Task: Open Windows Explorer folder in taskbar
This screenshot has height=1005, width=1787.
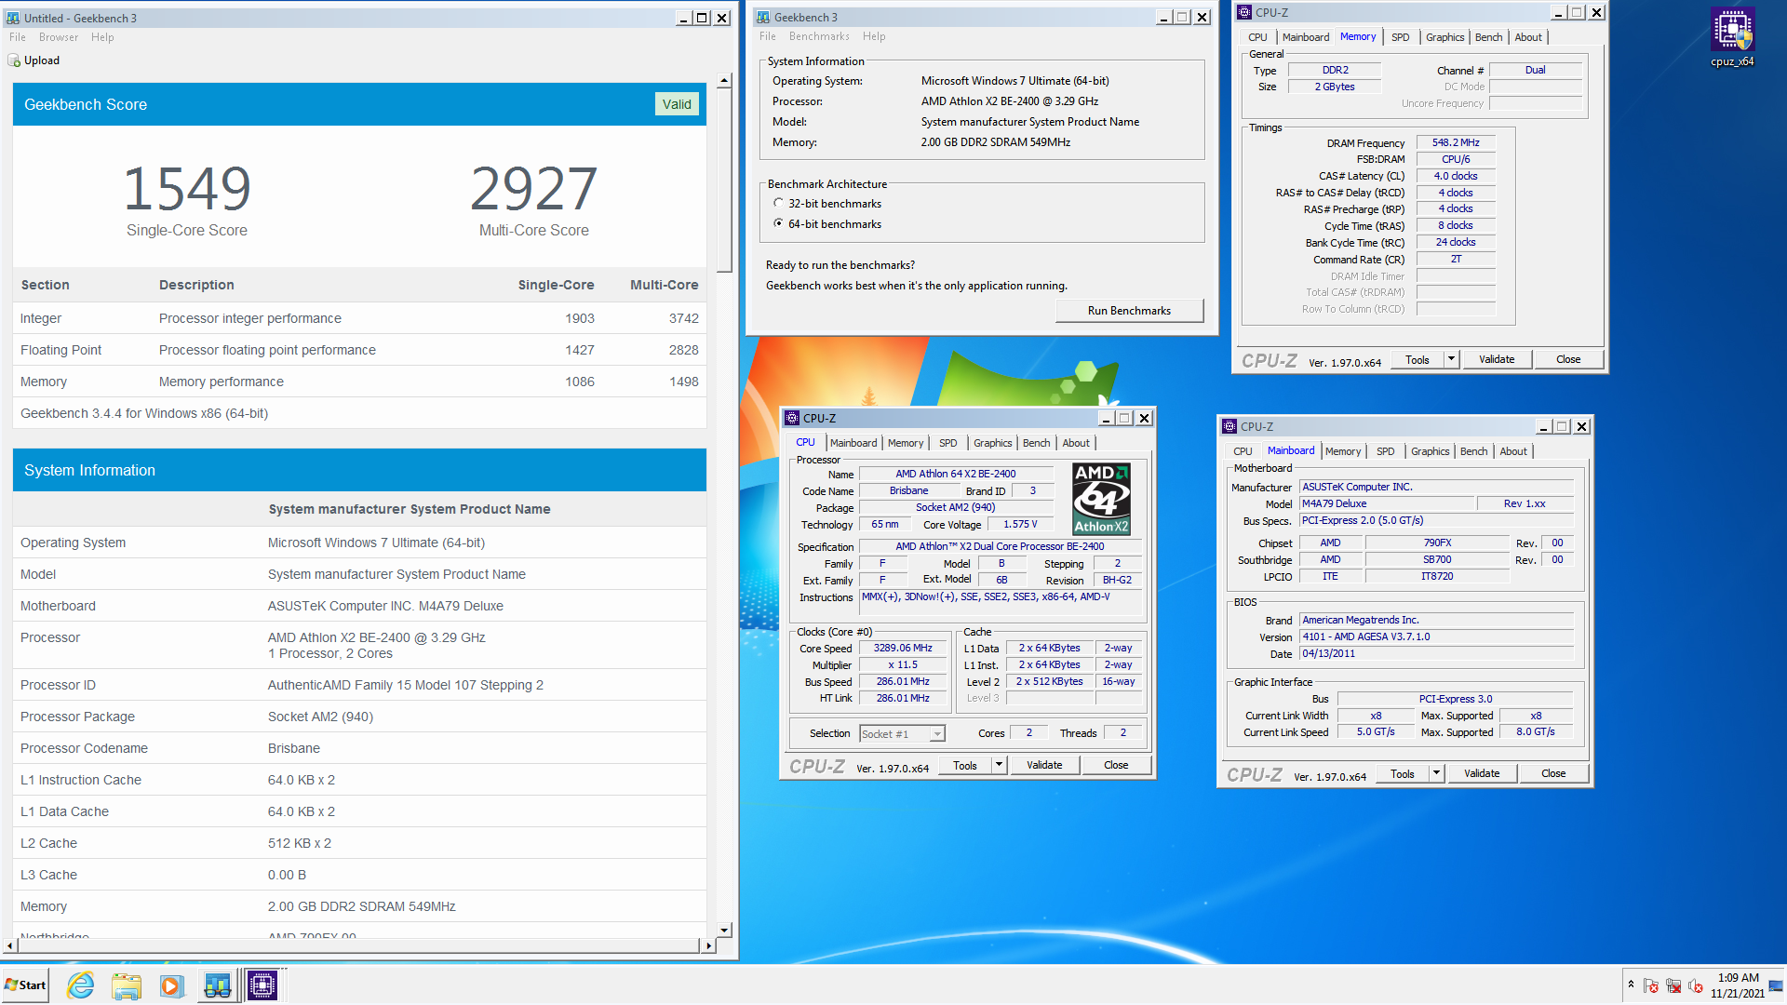Action: [x=127, y=985]
